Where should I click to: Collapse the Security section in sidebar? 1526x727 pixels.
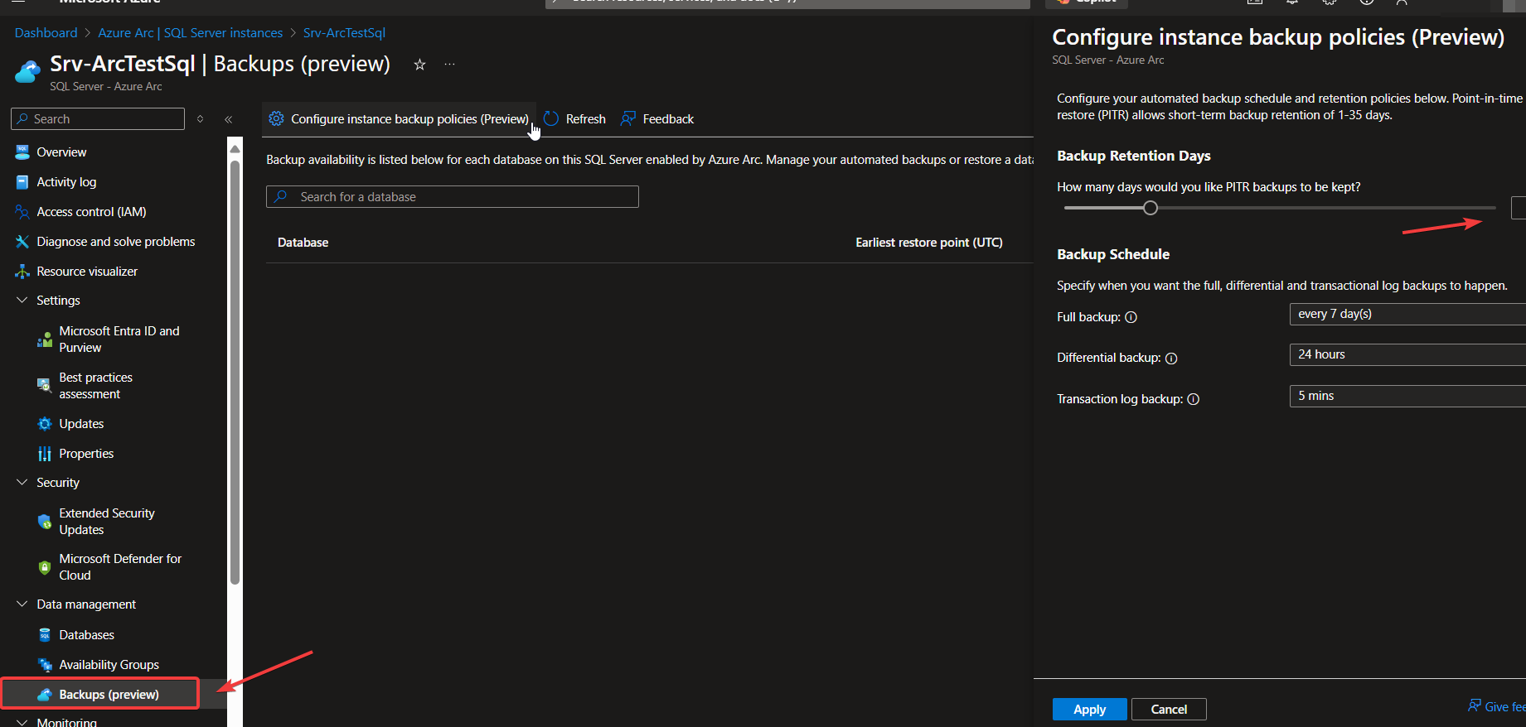coord(22,483)
